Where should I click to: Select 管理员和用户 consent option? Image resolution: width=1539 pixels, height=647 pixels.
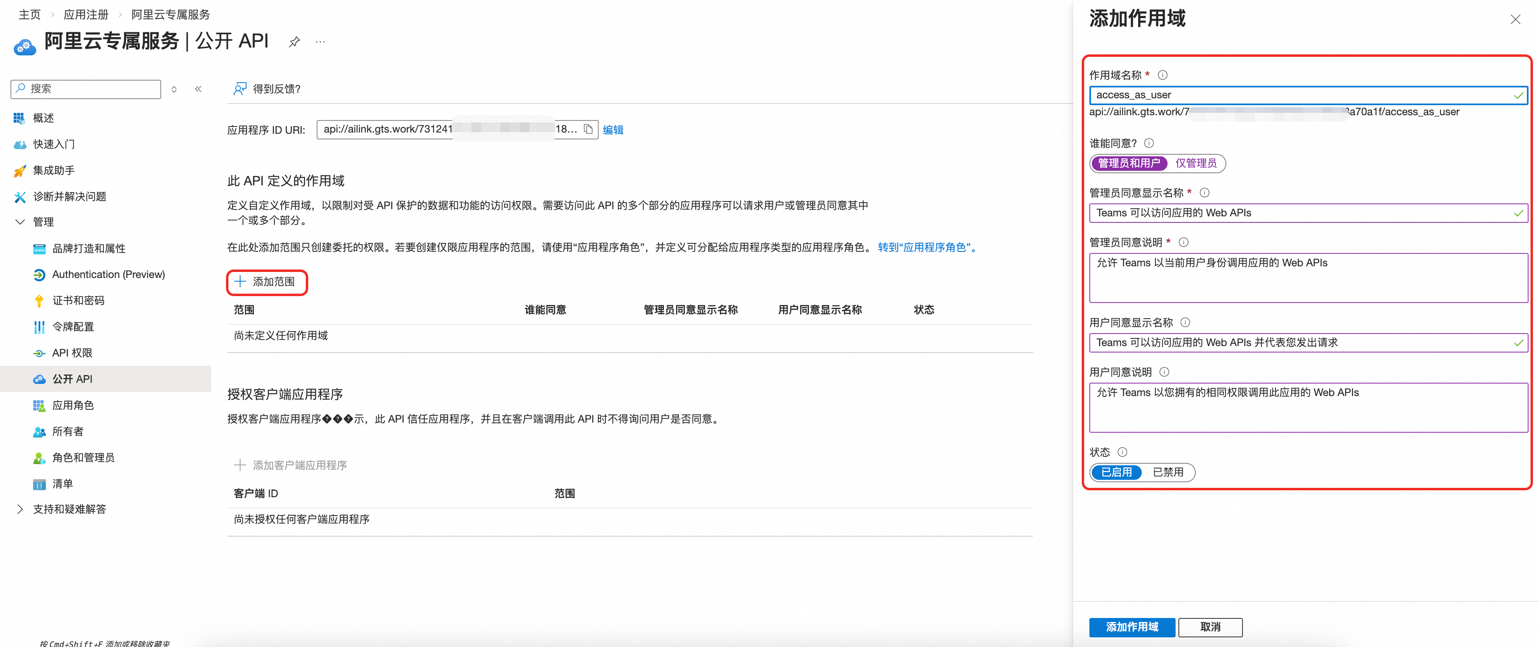coord(1128,163)
